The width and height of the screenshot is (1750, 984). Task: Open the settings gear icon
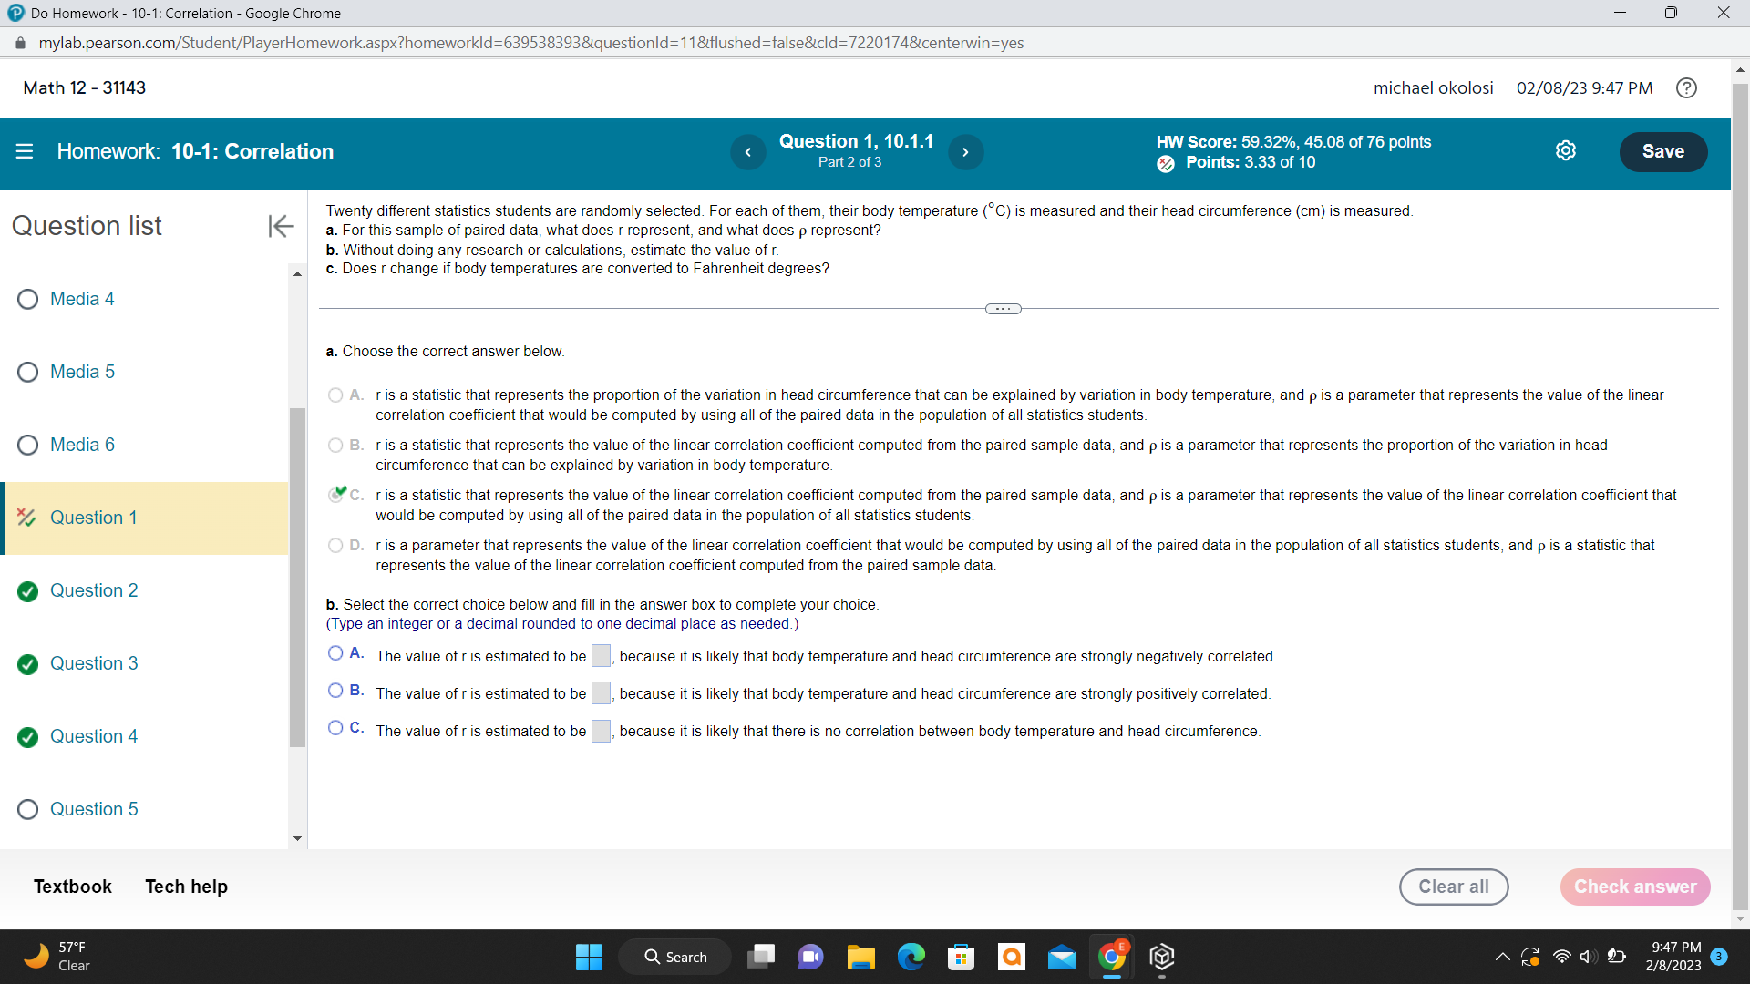pyautogui.click(x=1565, y=151)
